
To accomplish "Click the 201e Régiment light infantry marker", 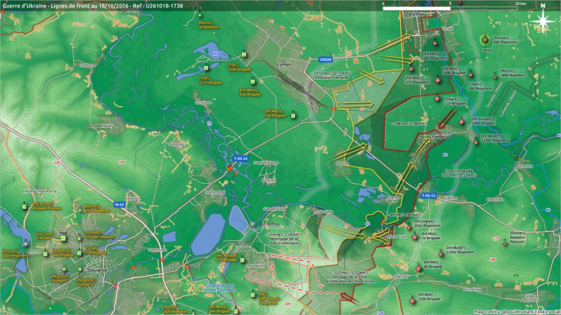I will (409, 228).
